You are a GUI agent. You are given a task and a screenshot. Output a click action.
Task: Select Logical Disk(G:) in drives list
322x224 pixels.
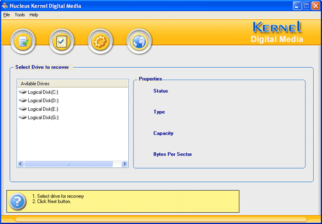(x=43, y=118)
